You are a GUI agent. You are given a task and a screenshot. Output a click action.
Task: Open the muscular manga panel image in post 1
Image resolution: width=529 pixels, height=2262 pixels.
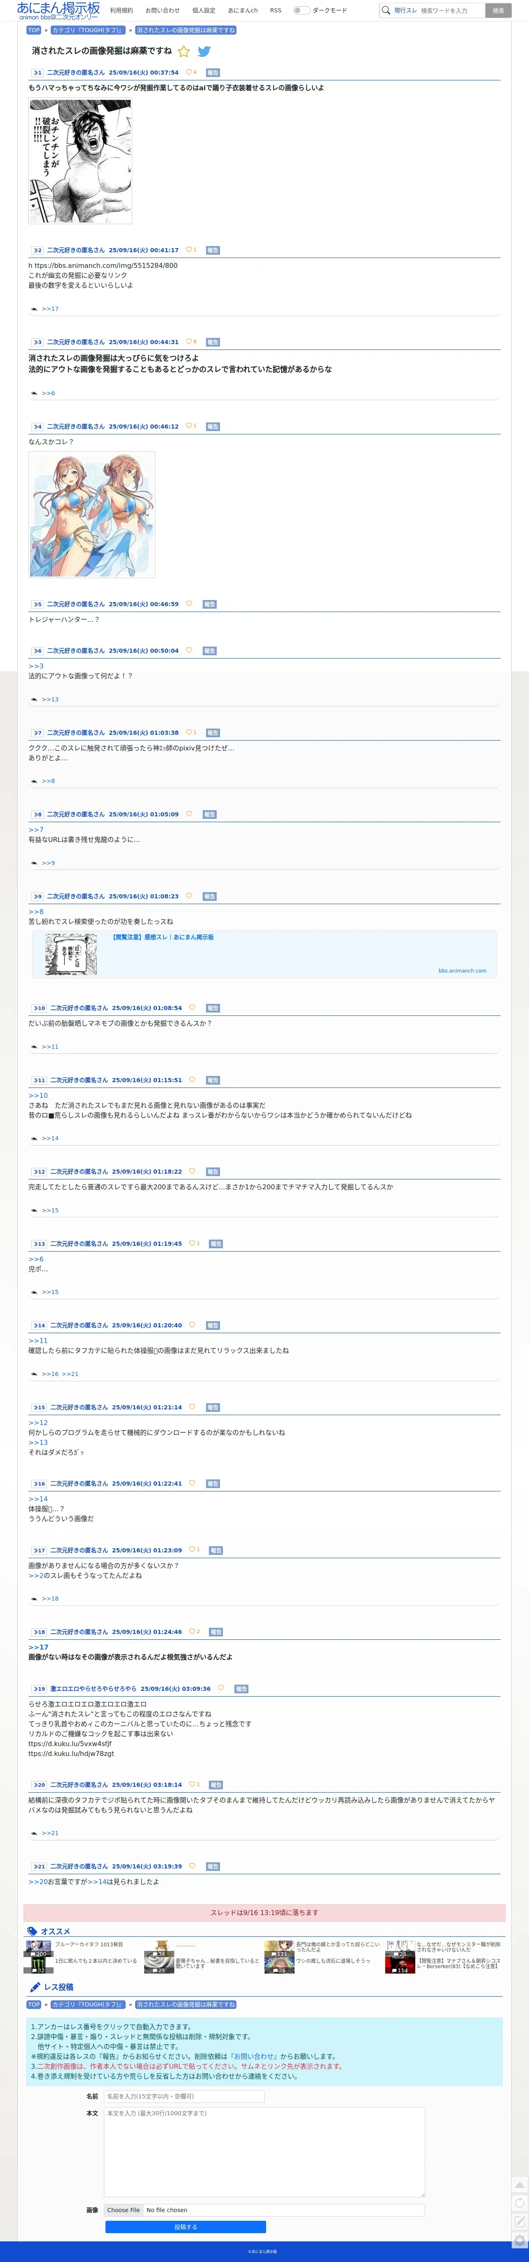point(80,162)
